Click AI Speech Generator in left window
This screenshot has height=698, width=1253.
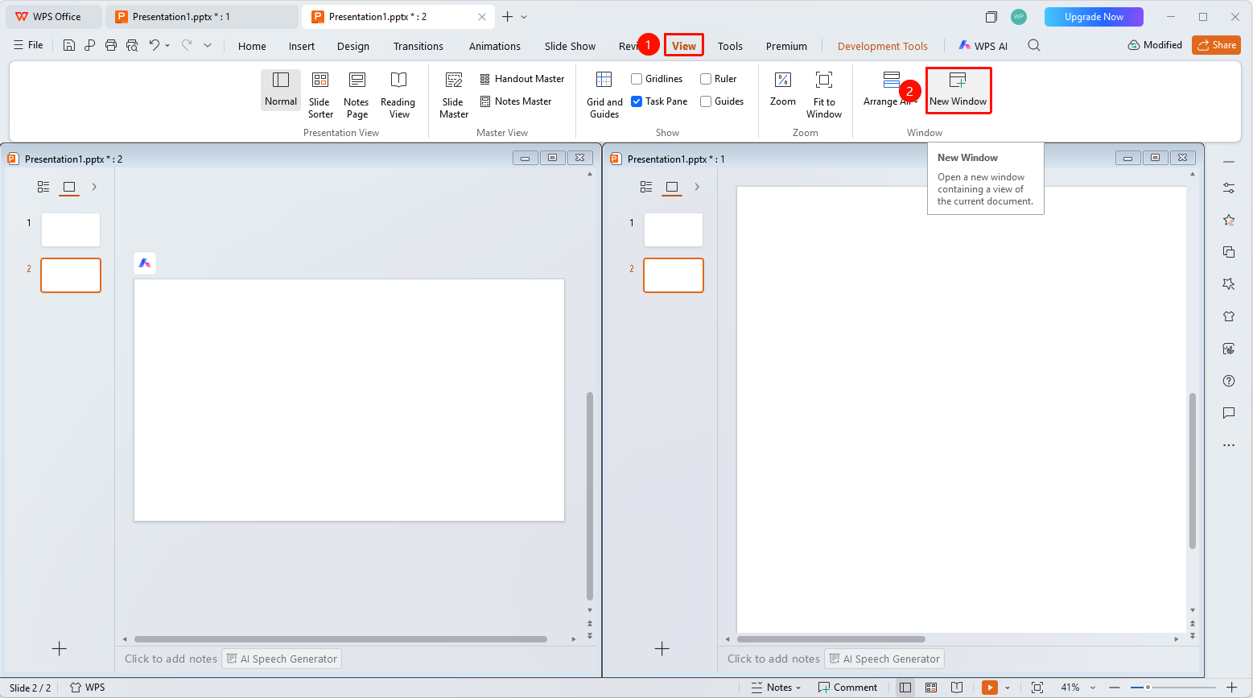tap(282, 659)
